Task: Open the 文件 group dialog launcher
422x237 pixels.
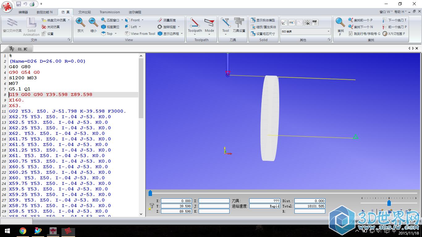Action: [69, 40]
